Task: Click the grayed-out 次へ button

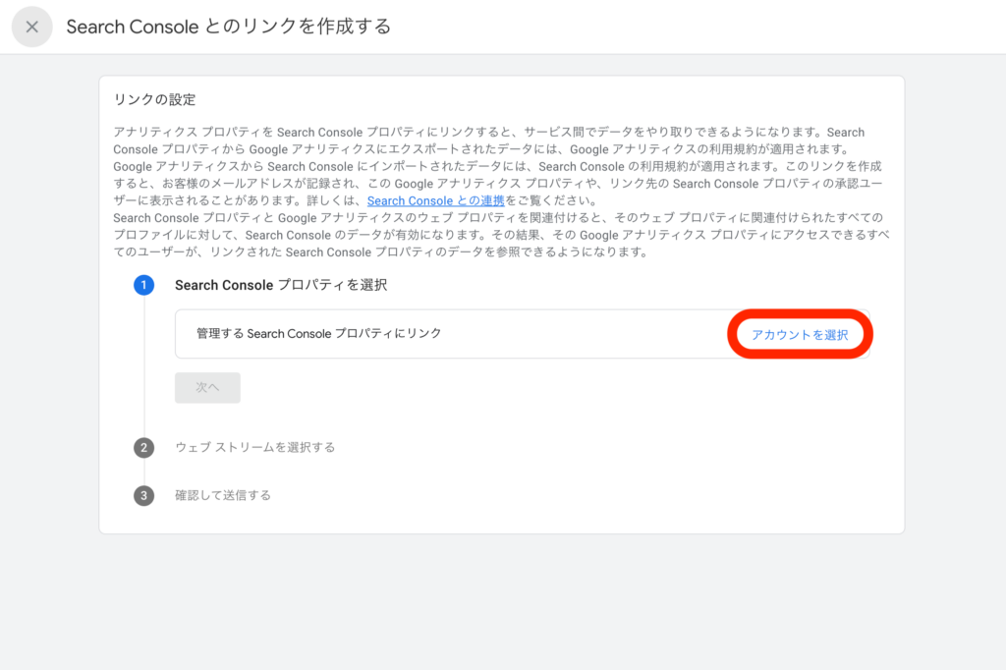Action: (x=207, y=388)
